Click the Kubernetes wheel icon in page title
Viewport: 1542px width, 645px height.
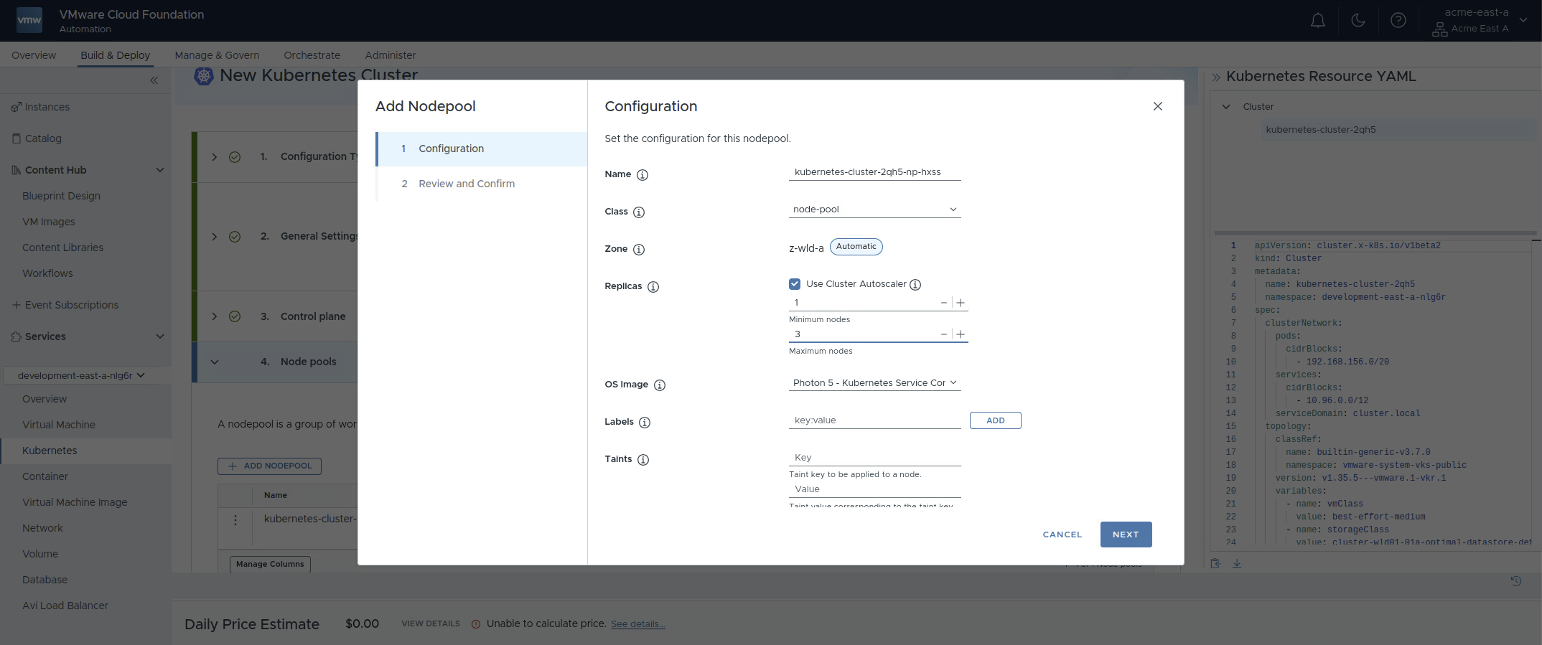[x=204, y=76]
